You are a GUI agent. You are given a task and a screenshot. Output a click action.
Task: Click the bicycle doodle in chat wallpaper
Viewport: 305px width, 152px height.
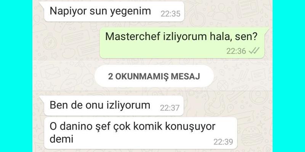pyautogui.click(x=195, y=14)
